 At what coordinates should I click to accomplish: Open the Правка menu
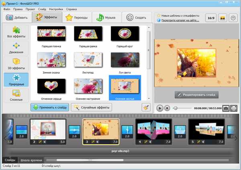coord(18,9)
